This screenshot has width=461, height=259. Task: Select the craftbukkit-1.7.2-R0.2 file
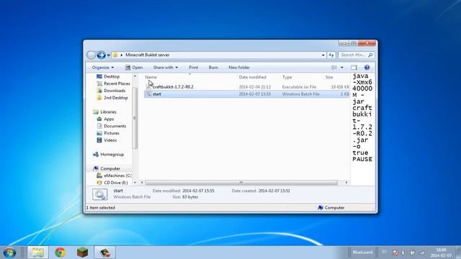click(173, 87)
